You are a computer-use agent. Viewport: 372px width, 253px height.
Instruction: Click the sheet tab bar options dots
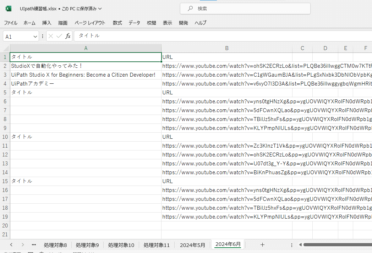point(291,245)
